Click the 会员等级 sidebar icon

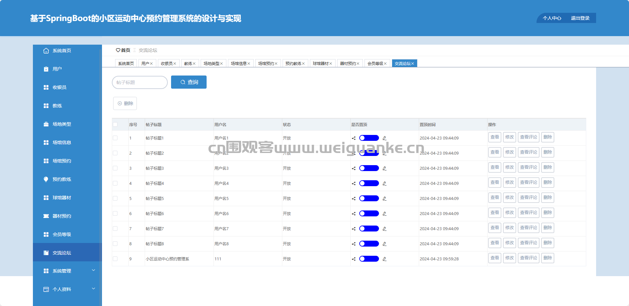point(46,234)
